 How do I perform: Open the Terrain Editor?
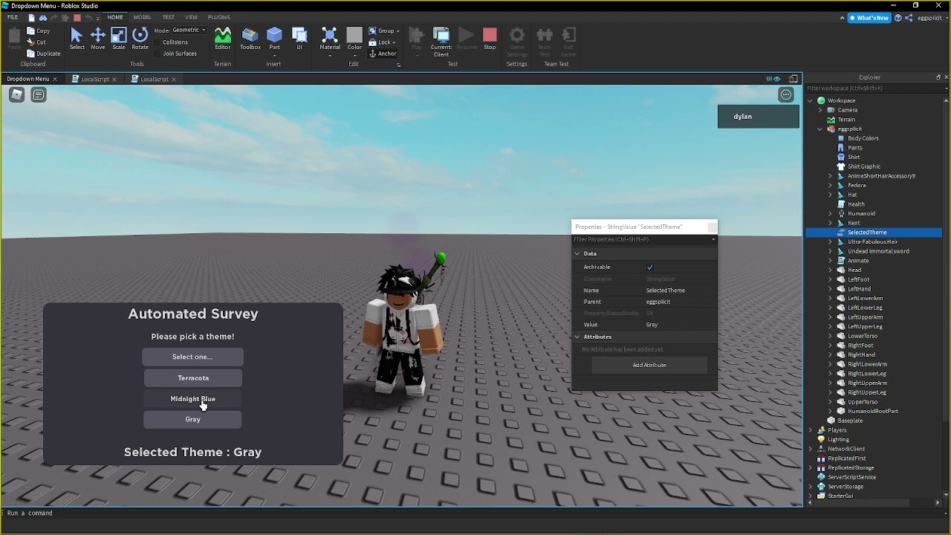pyautogui.click(x=223, y=39)
